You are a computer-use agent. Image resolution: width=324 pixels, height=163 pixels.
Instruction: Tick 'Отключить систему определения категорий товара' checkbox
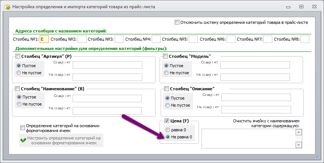(x=177, y=22)
